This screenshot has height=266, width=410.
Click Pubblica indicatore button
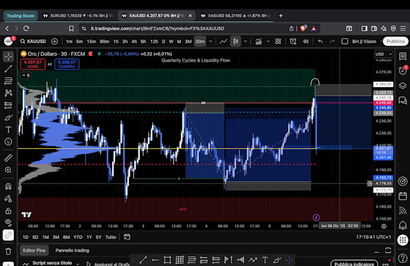pyautogui.click(x=355, y=264)
